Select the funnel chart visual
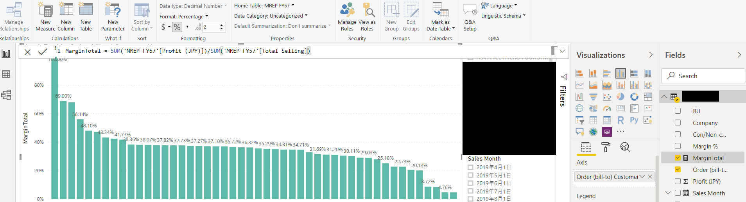This screenshot has width=746, height=202. coord(593,97)
